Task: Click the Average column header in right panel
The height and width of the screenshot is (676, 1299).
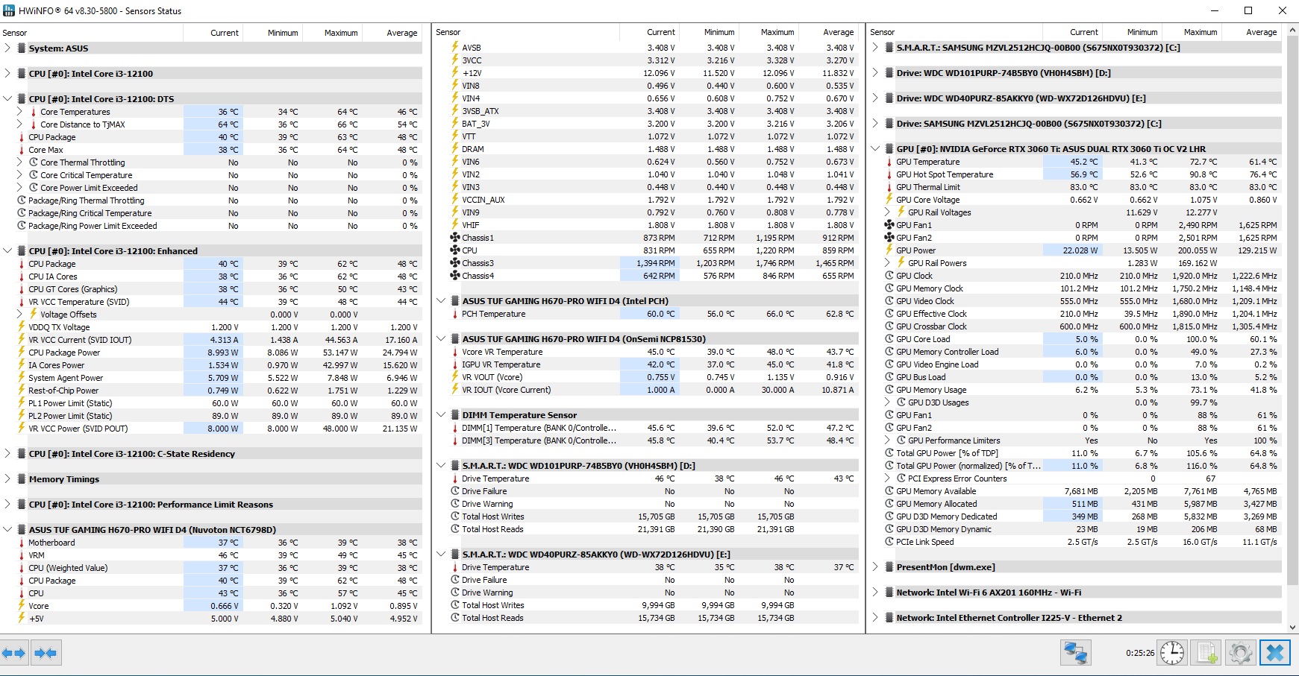Action: (x=1253, y=32)
